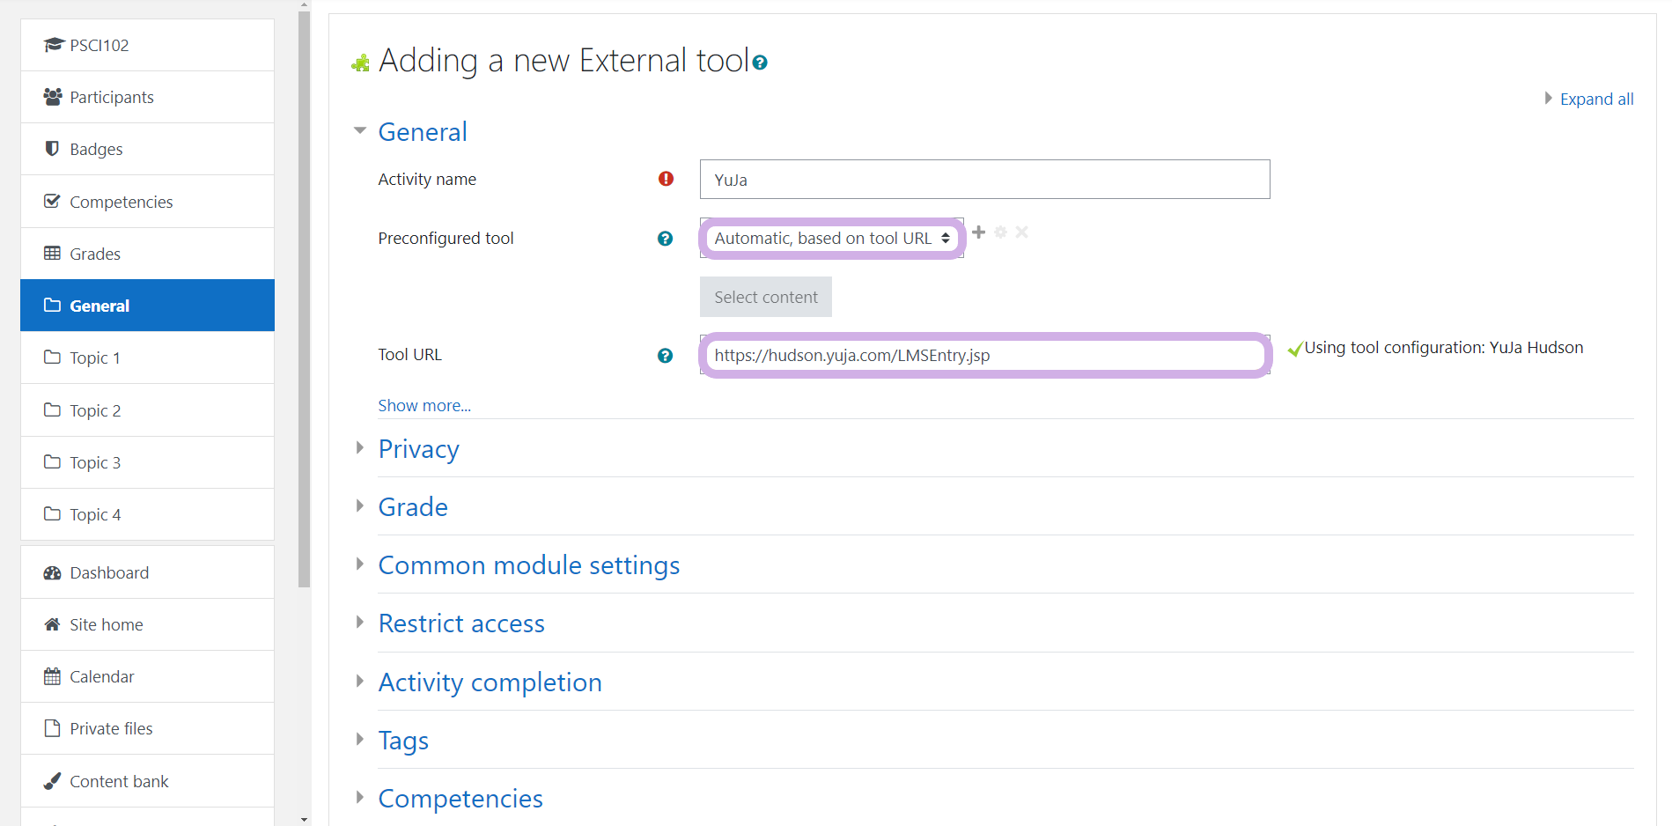
Task: Open Content bank from sidebar
Action: click(119, 782)
